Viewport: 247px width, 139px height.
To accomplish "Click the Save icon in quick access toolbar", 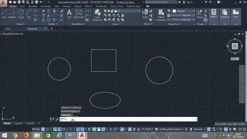I will tap(19, 2).
